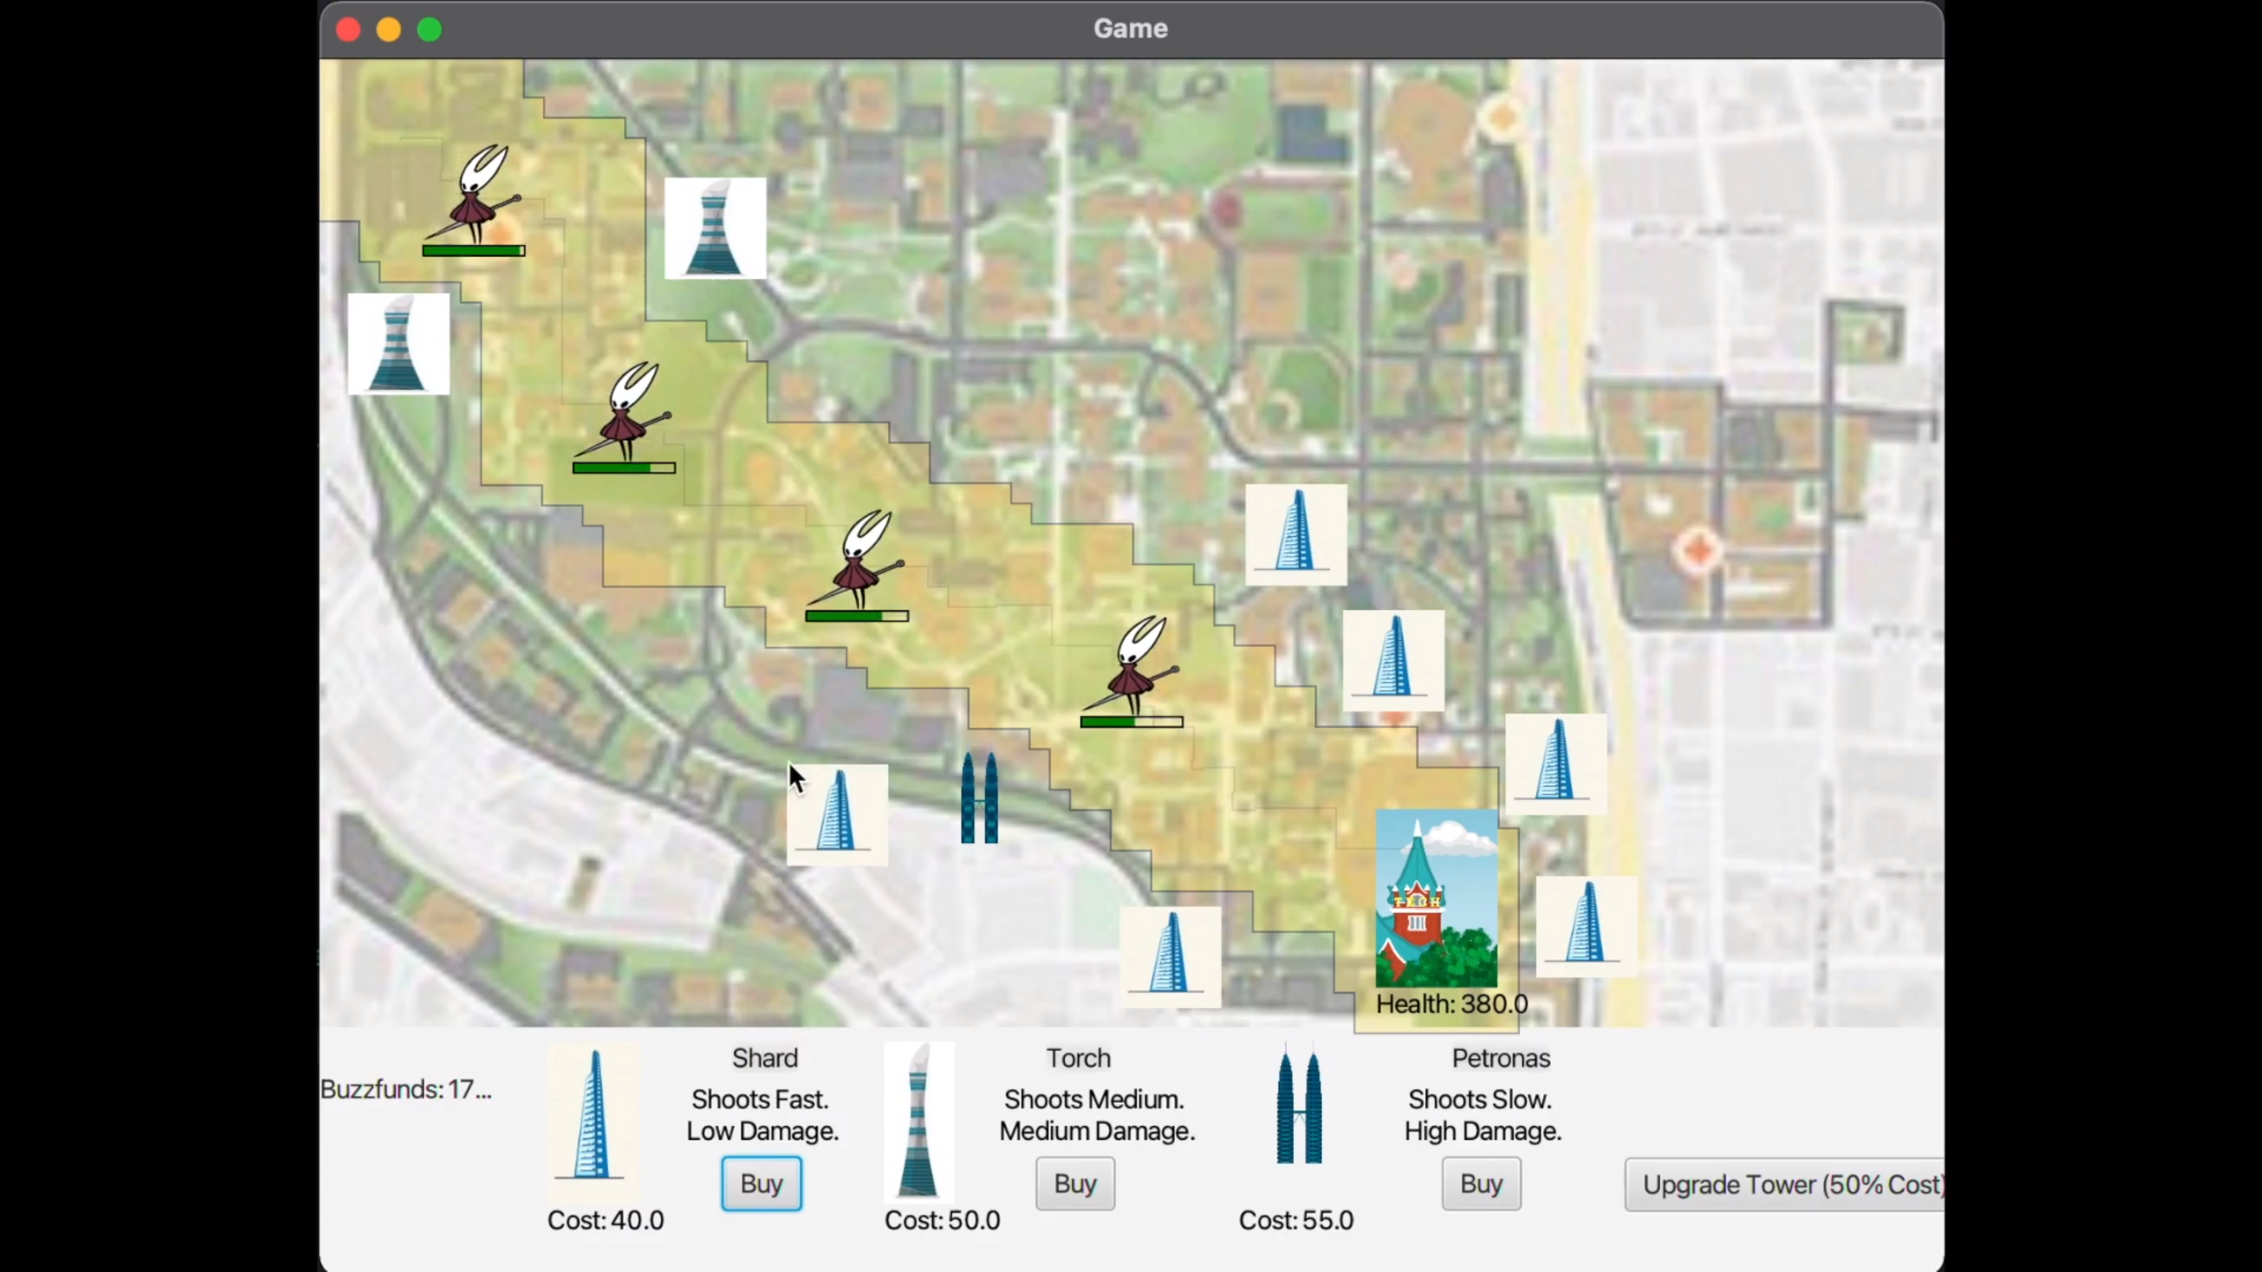Select the Torch tower icon in the shop
This screenshot has height=1272, width=2262.
pyautogui.click(x=918, y=1120)
